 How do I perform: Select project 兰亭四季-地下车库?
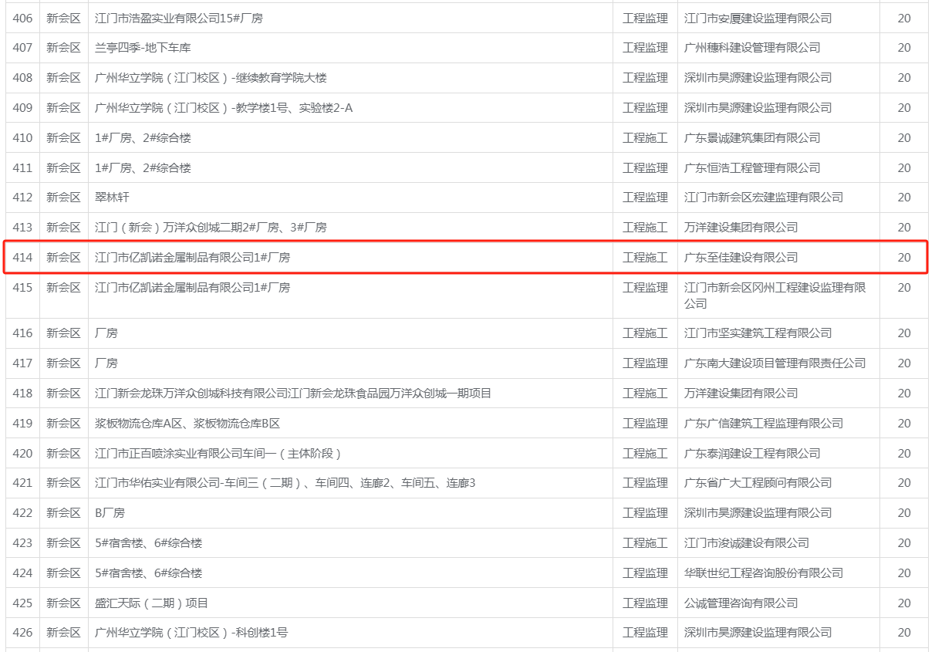point(143,48)
